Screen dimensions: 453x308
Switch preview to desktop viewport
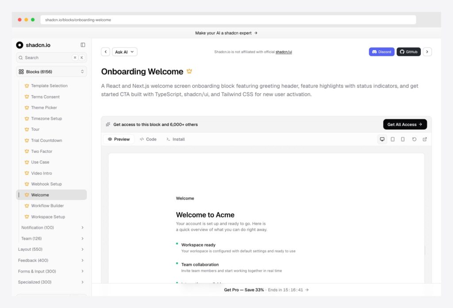tap(382, 139)
